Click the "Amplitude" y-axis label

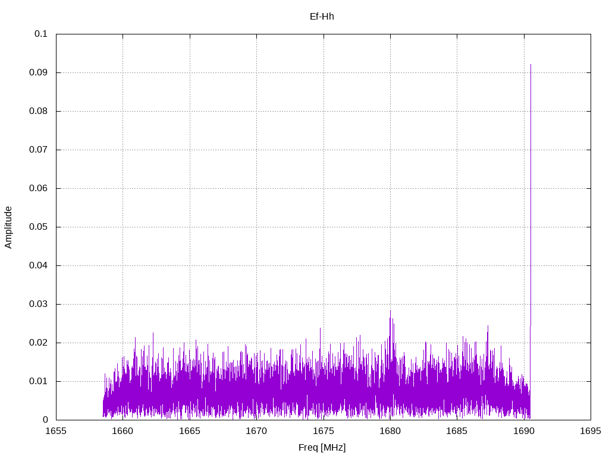click(8, 227)
